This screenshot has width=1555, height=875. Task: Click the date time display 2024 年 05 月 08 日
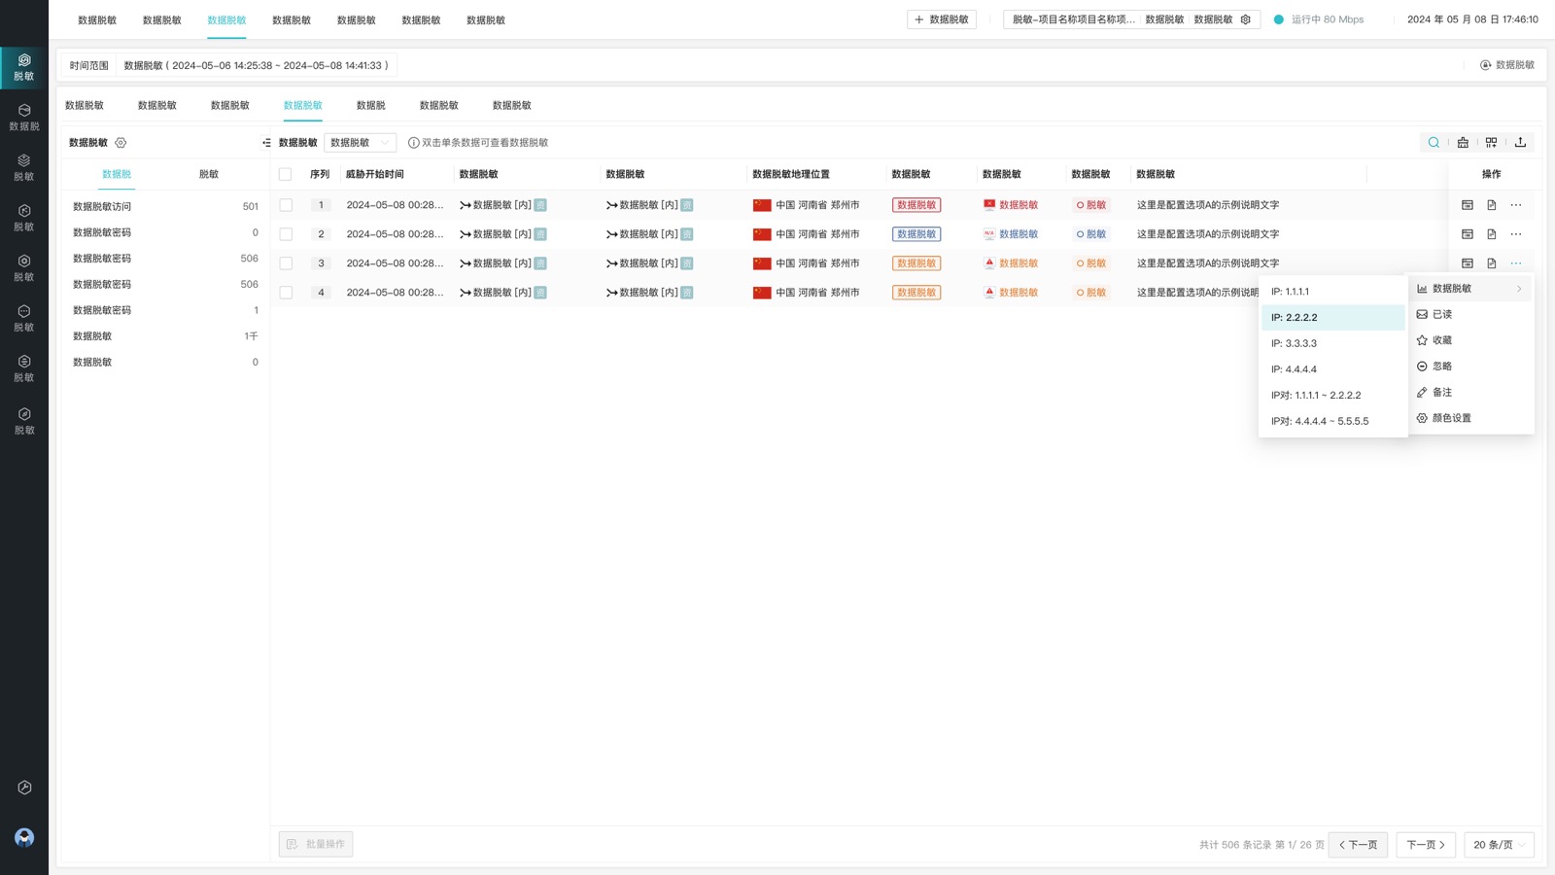(1472, 19)
